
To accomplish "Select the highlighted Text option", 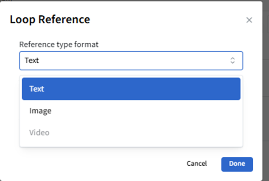I will point(131,89).
